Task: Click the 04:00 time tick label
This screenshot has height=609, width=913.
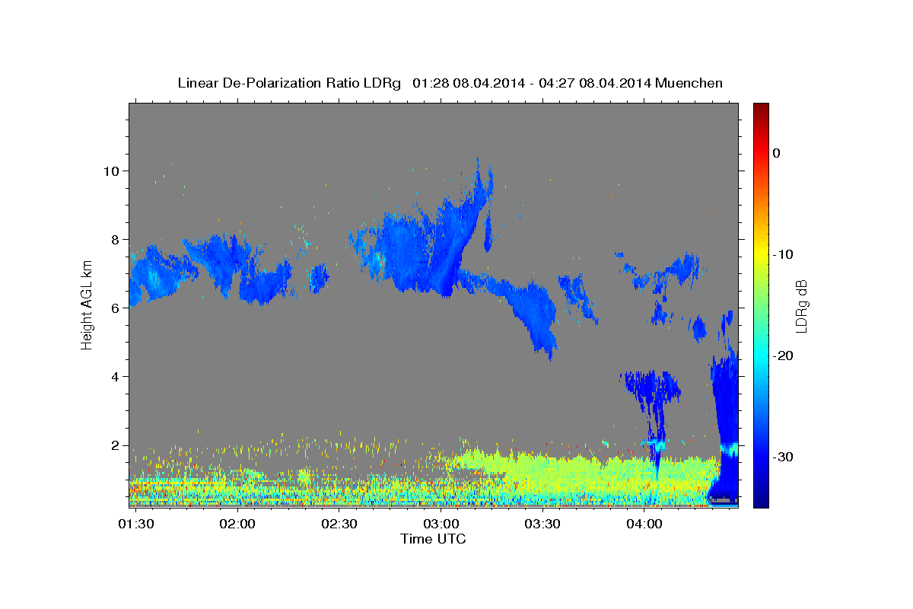Action: [644, 524]
